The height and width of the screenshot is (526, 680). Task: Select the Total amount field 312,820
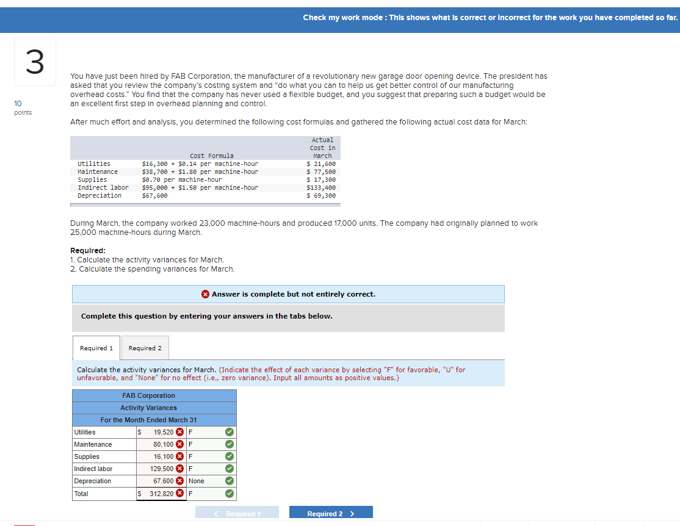pos(161,494)
